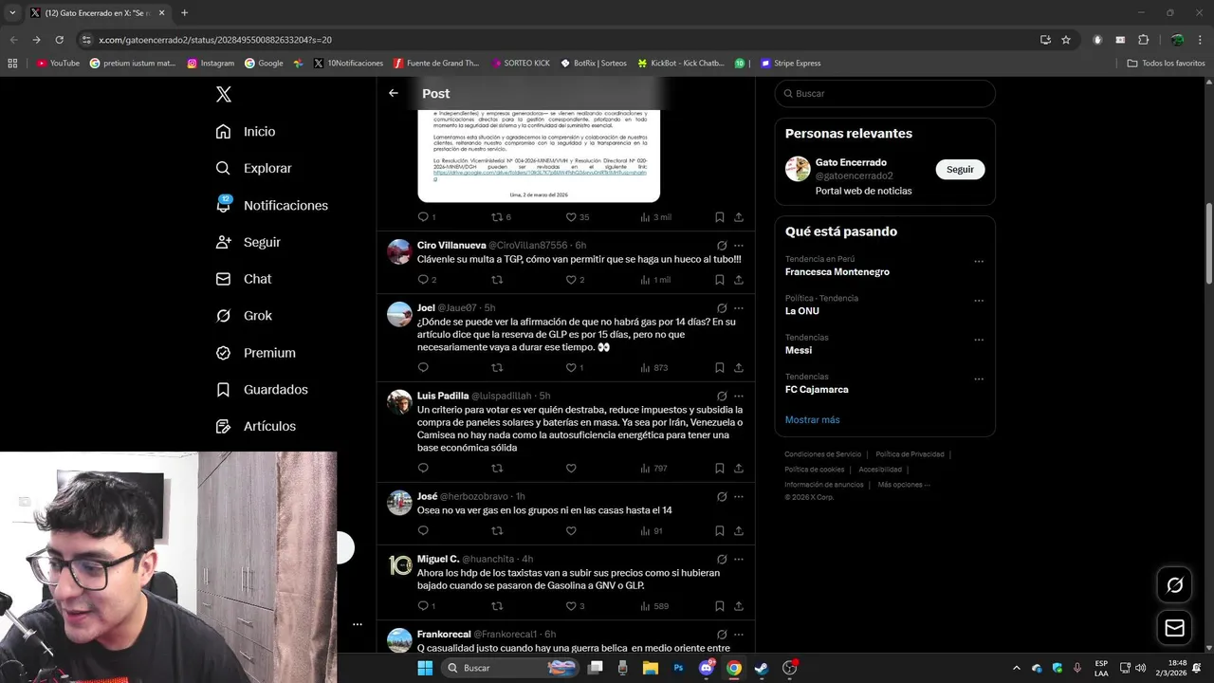Open more options for La ONU trend

pyautogui.click(x=979, y=301)
